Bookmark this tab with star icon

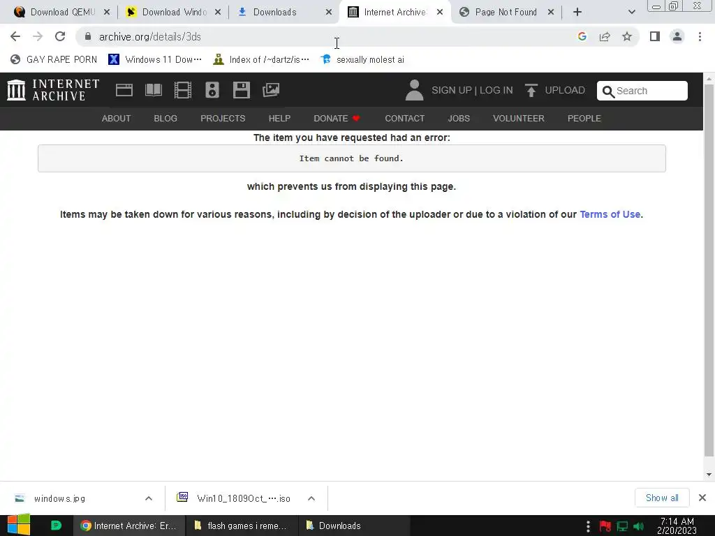coord(627,36)
